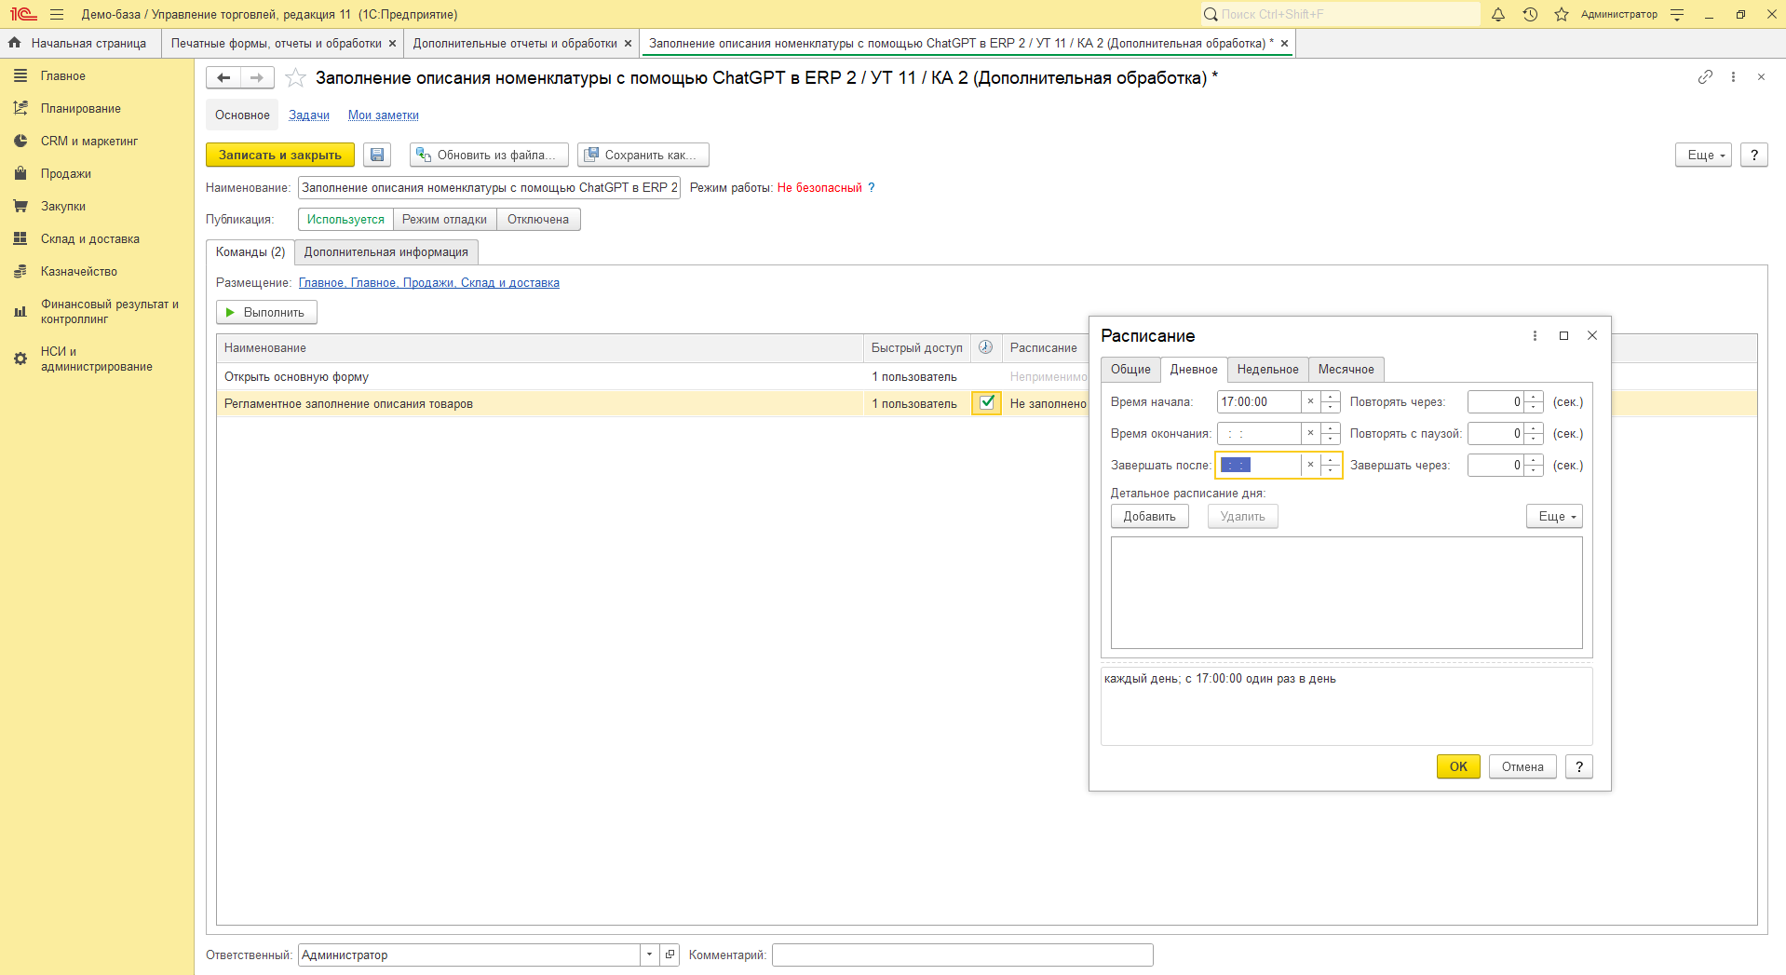The width and height of the screenshot is (1786, 975).
Task: Uncheck the schedule checkbox for Регламентное заполнение
Action: (x=986, y=403)
